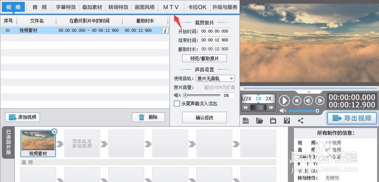Click the 预览/截取原片 button
Image resolution: width=379 pixels, height=182 pixels.
point(204,58)
